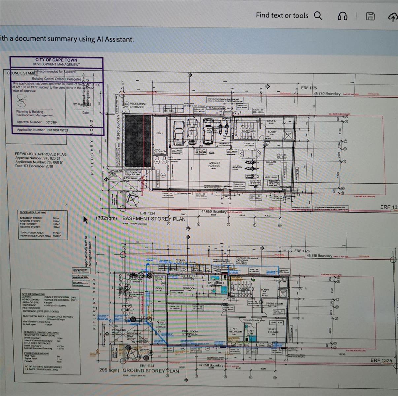Save the document with the floppy disk icon
This screenshot has width=398, height=396.
[370, 16]
